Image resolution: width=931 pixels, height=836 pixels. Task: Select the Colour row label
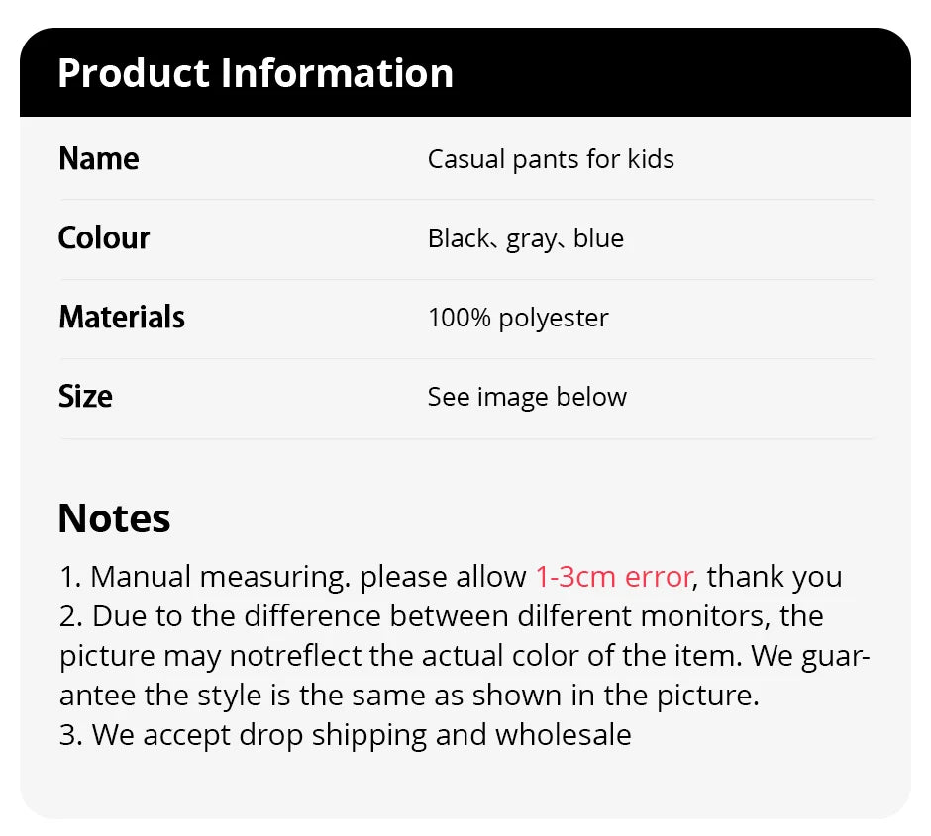(104, 238)
